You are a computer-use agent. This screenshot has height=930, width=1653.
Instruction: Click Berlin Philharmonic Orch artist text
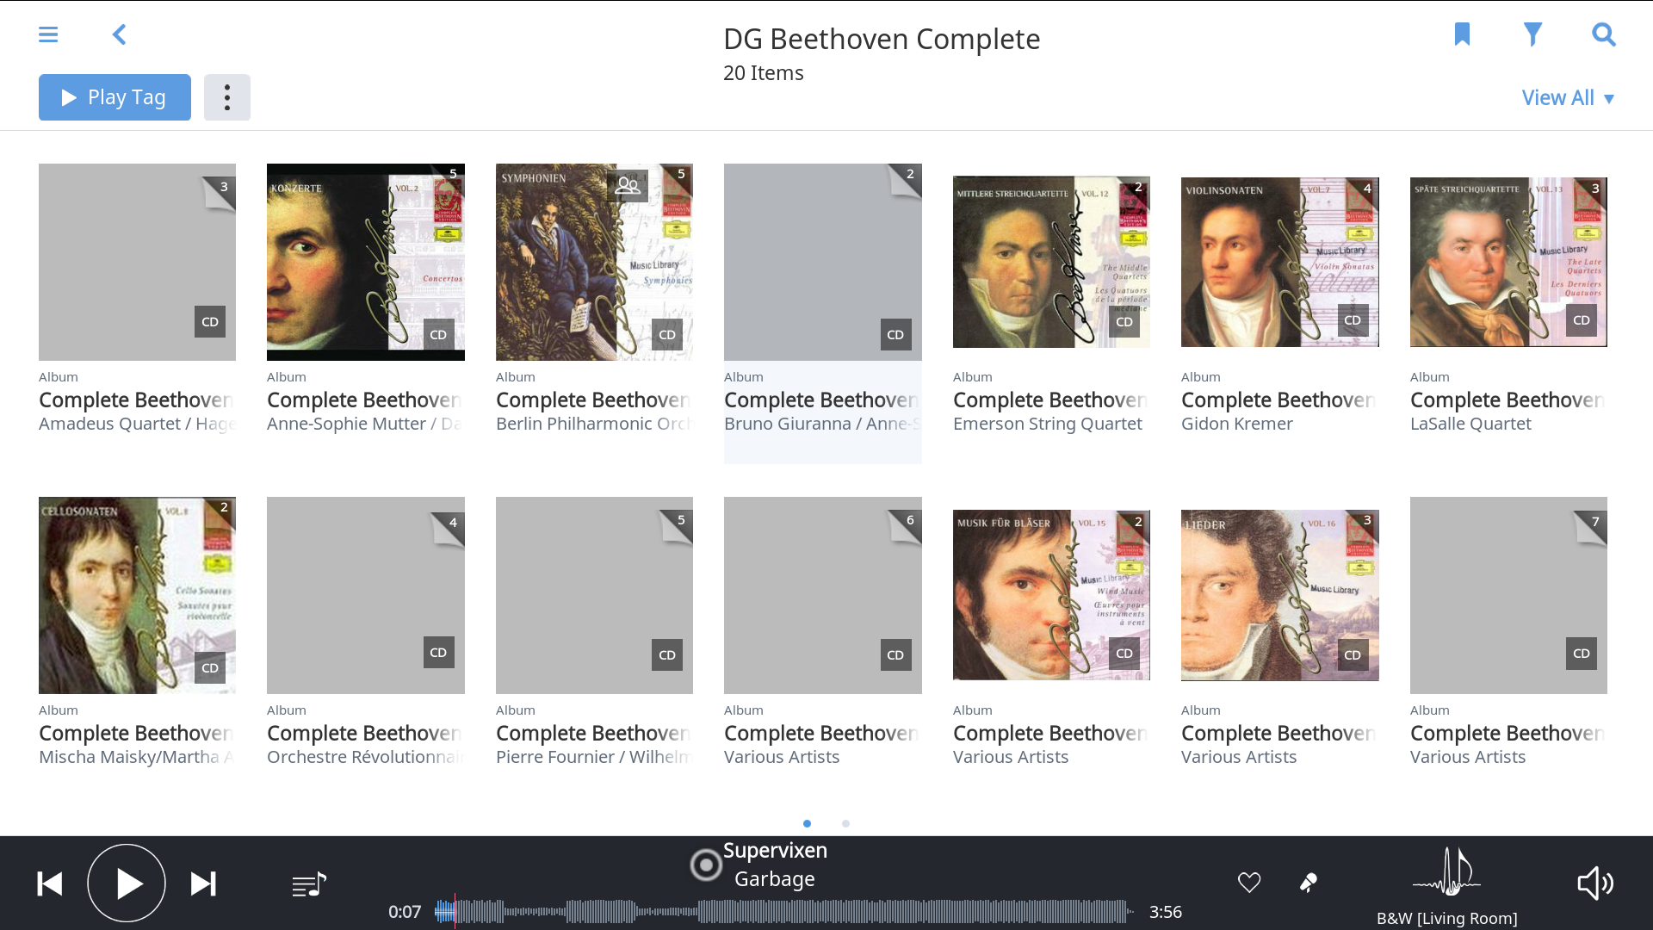click(x=594, y=424)
